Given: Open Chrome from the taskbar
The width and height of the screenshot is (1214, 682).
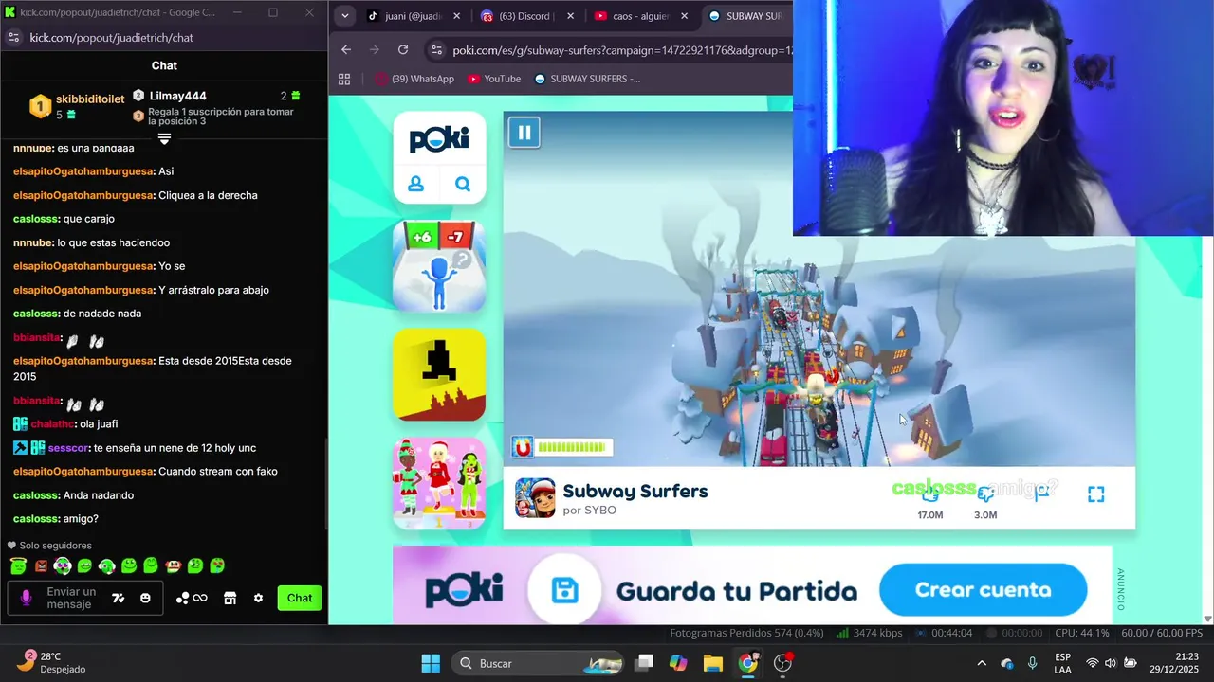Looking at the screenshot, I should tap(748, 663).
